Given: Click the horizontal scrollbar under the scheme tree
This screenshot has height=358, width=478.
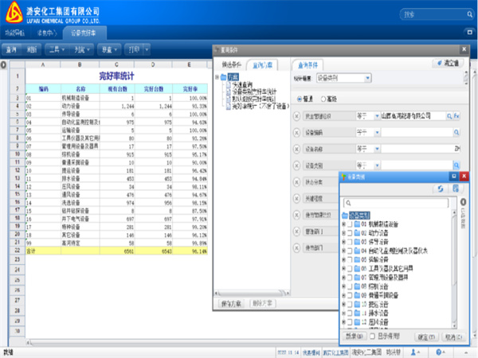Looking at the screenshot, I should (251, 291).
